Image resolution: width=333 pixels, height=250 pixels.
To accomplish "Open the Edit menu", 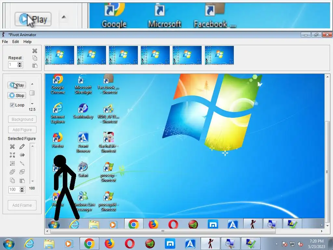I will [16, 42].
